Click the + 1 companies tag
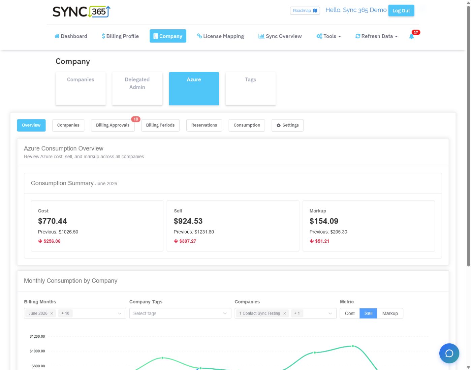 tap(297, 313)
